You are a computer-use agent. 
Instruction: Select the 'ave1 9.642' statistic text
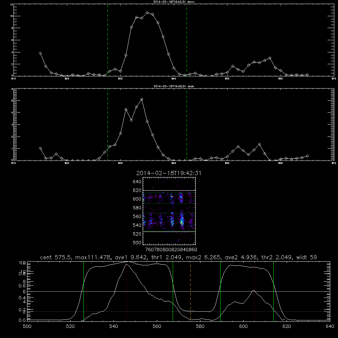(x=132, y=257)
